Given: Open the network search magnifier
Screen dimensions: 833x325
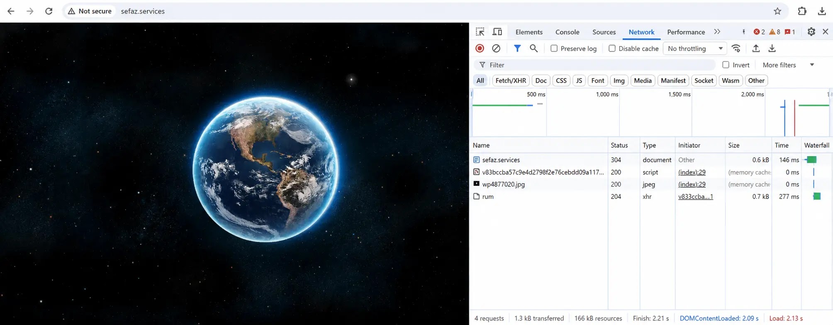Looking at the screenshot, I should pyautogui.click(x=534, y=49).
